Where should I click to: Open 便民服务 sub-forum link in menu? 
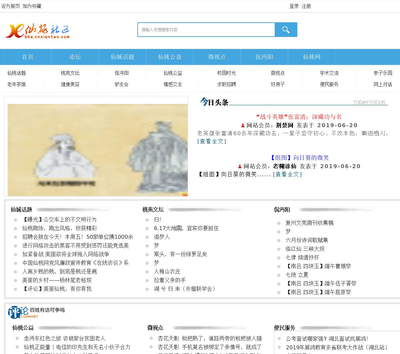tap(329, 85)
